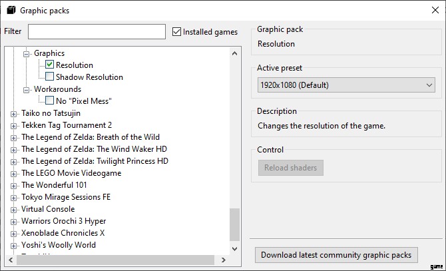The height and width of the screenshot is (271, 446).
Task: Expand The LEGO Movie Videogame node
Action: (13, 174)
